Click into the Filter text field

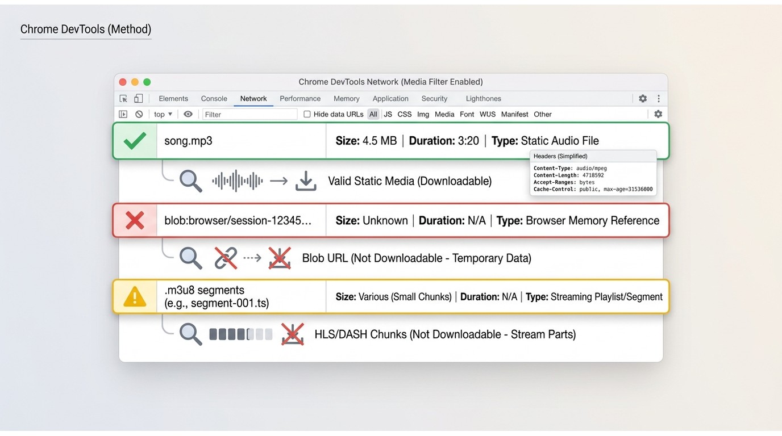pos(250,114)
